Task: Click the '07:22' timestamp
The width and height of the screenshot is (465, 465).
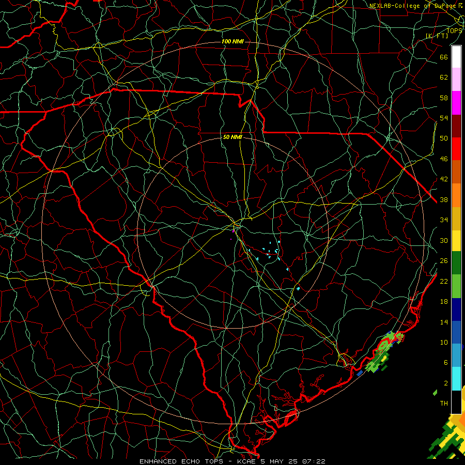Action: pyautogui.click(x=314, y=461)
